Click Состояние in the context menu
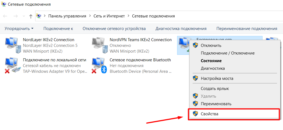 point(211,61)
